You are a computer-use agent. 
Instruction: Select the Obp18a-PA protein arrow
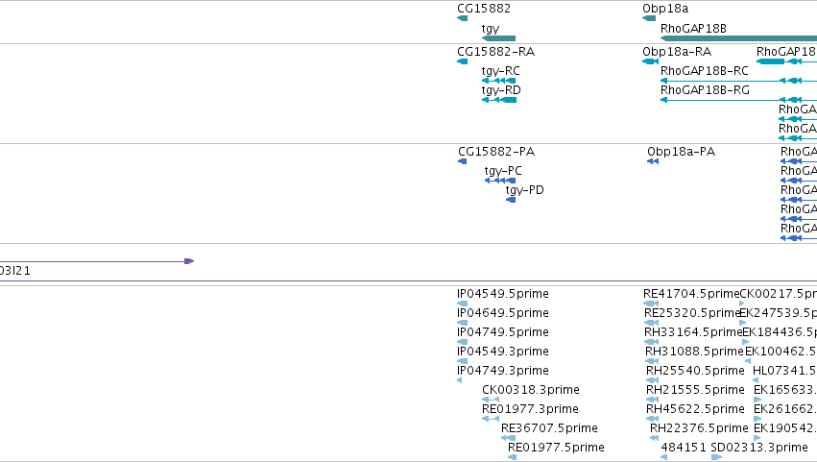coord(653,161)
